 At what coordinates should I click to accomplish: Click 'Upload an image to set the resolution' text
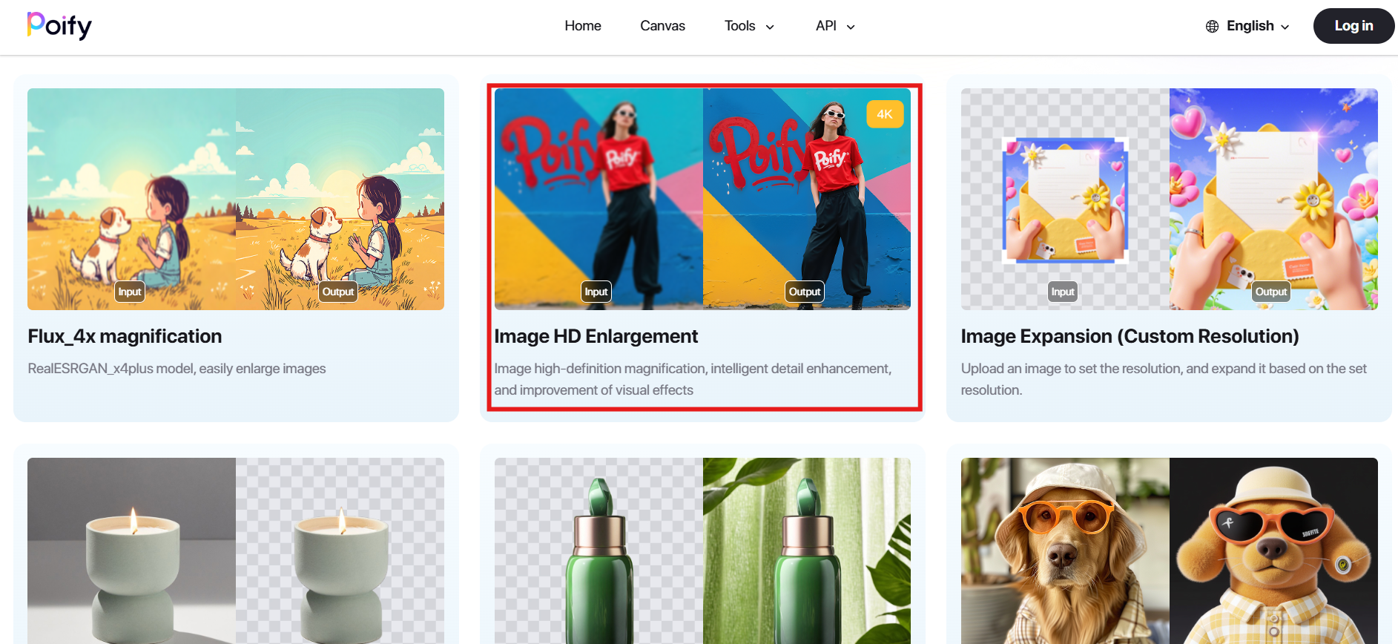pos(1164,379)
